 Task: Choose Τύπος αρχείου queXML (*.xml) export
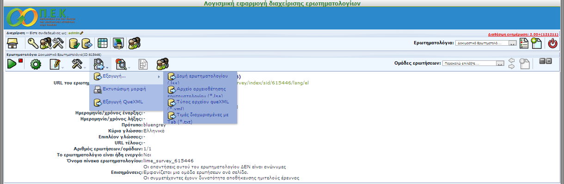tap(200, 104)
